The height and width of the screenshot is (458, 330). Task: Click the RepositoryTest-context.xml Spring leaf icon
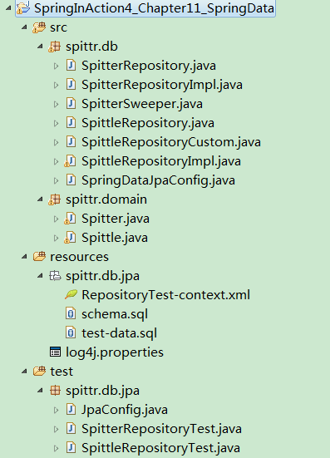coord(71,294)
